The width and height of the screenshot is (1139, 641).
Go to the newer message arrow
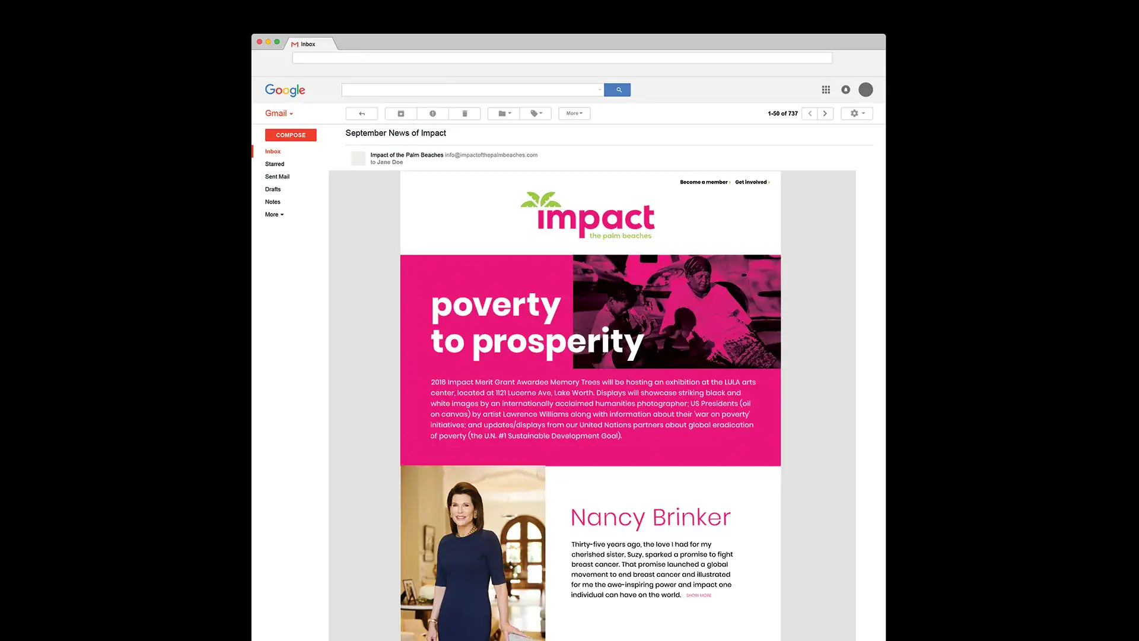(x=810, y=113)
